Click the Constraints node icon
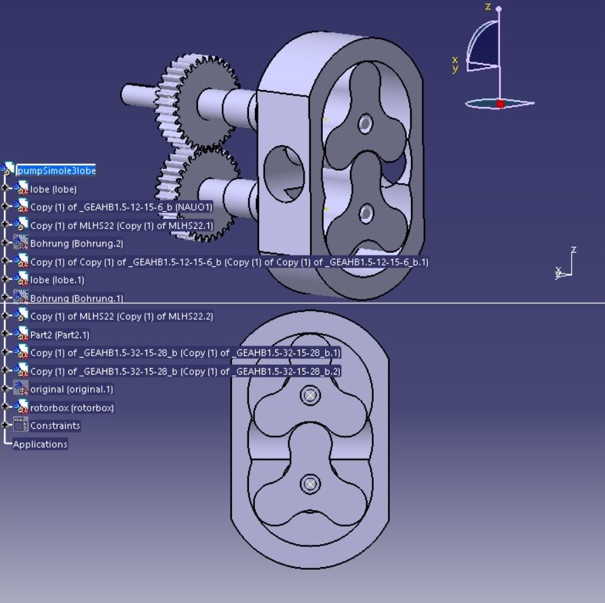The image size is (605, 603). point(21,425)
